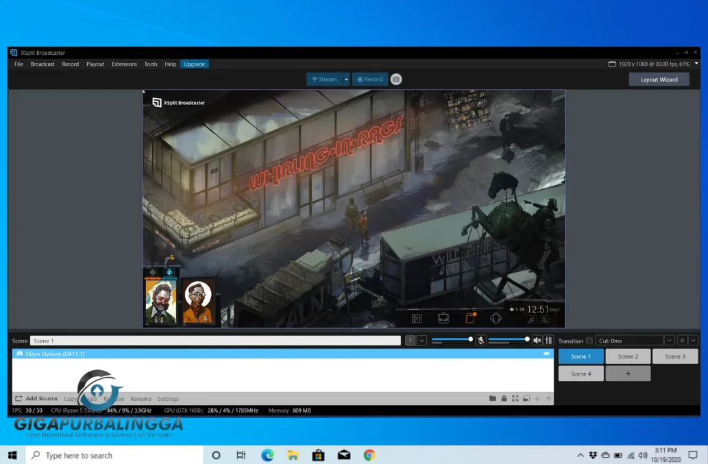
Task: Show hidden tray icons with the chevron
Action: pyautogui.click(x=581, y=455)
